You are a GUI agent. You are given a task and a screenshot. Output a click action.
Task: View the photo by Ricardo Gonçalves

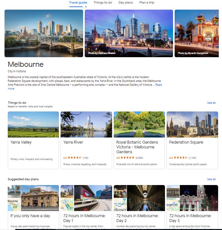click(197, 33)
